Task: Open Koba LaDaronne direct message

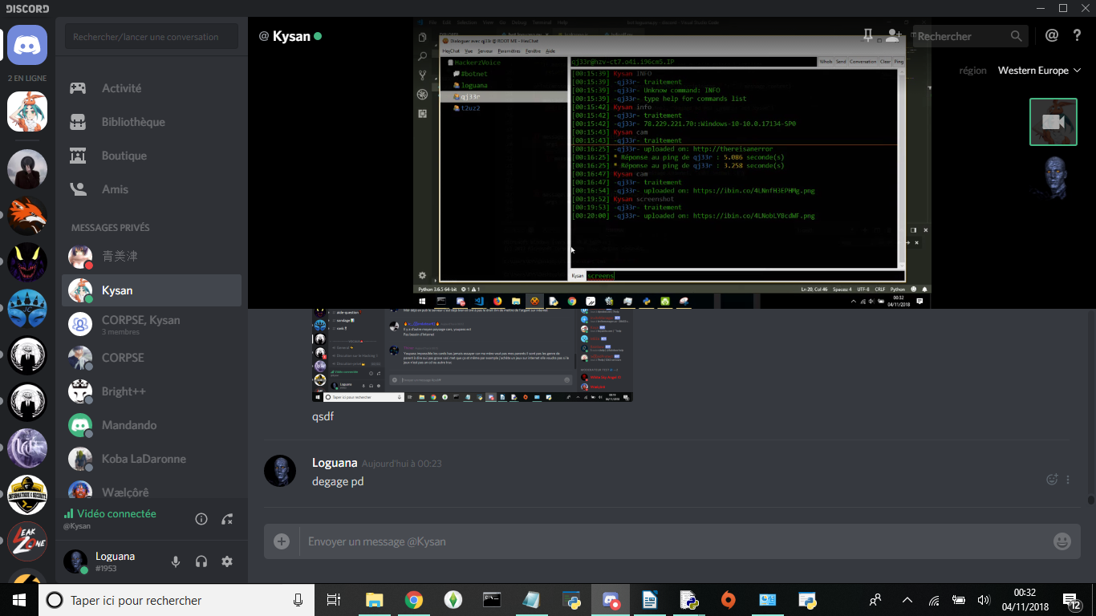Action: [152, 459]
